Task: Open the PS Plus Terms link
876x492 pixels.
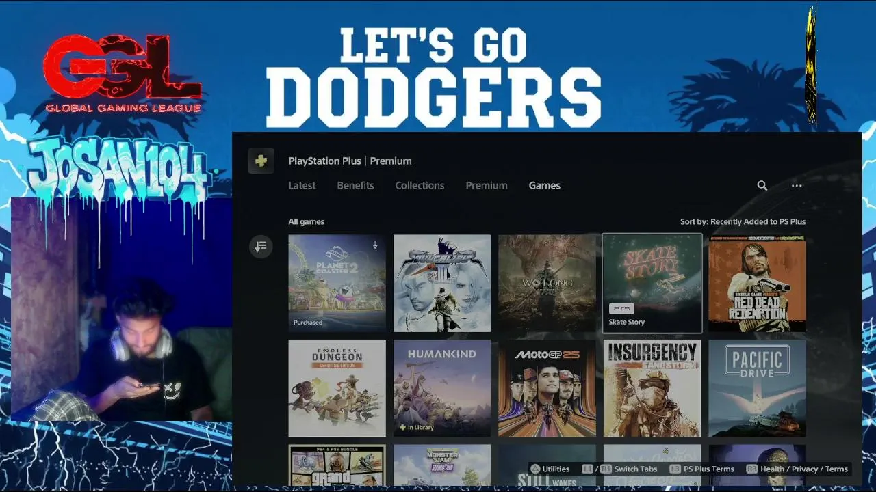Action: [709, 469]
